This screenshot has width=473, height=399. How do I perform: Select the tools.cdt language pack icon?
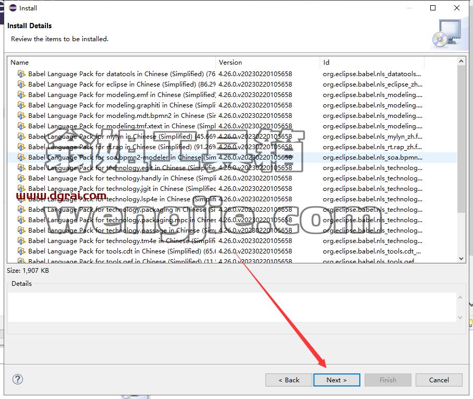tap(21, 251)
